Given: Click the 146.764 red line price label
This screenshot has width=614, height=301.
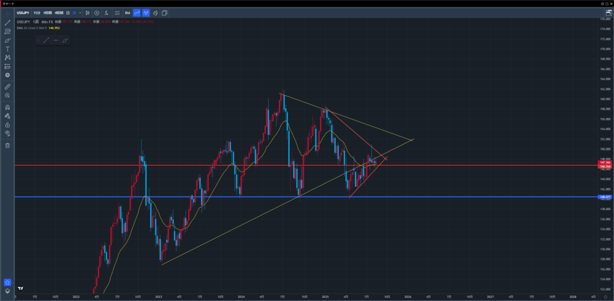Looking at the screenshot, I should click(606, 166).
